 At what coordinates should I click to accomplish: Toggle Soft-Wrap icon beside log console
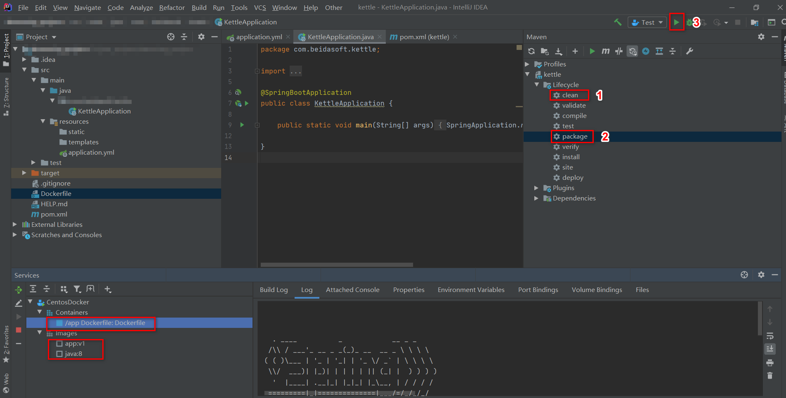click(x=770, y=336)
